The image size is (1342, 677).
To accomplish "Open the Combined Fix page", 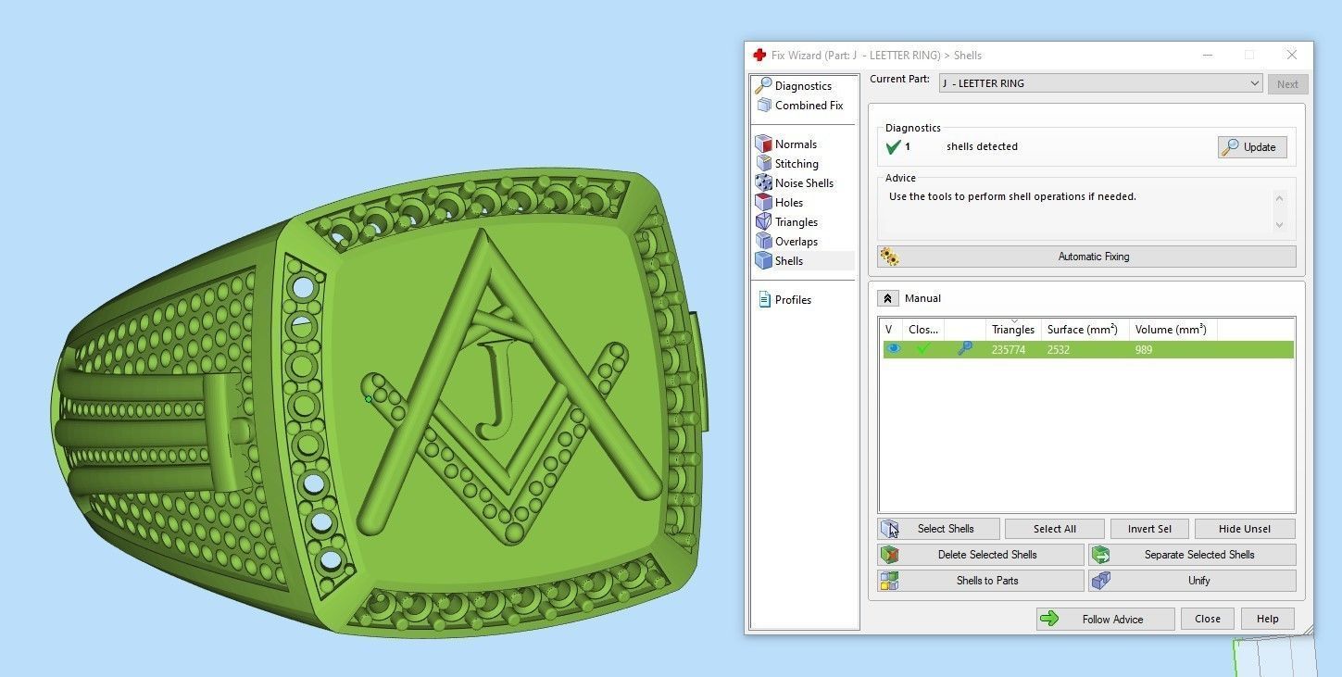I will tap(809, 106).
